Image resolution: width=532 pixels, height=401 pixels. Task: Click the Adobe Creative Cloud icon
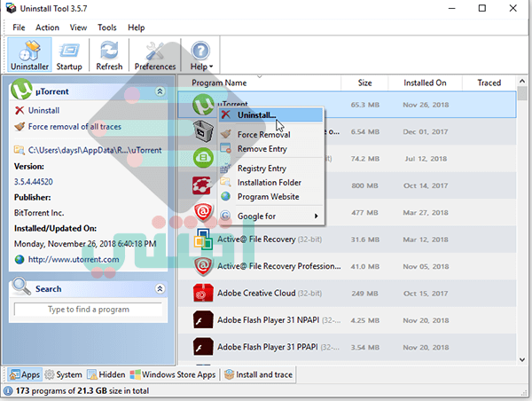pos(203,293)
